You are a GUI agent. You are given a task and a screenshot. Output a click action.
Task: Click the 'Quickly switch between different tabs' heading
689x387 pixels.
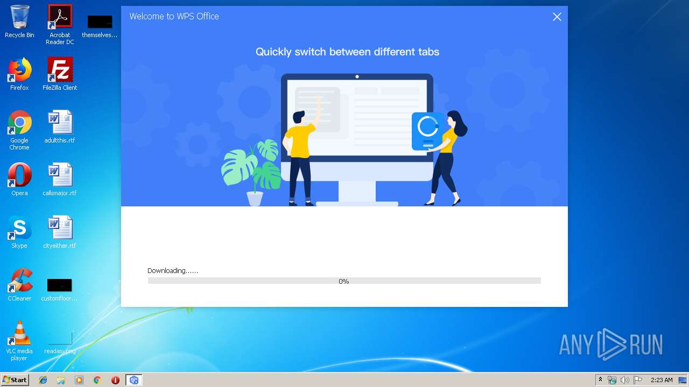click(x=347, y=52)
